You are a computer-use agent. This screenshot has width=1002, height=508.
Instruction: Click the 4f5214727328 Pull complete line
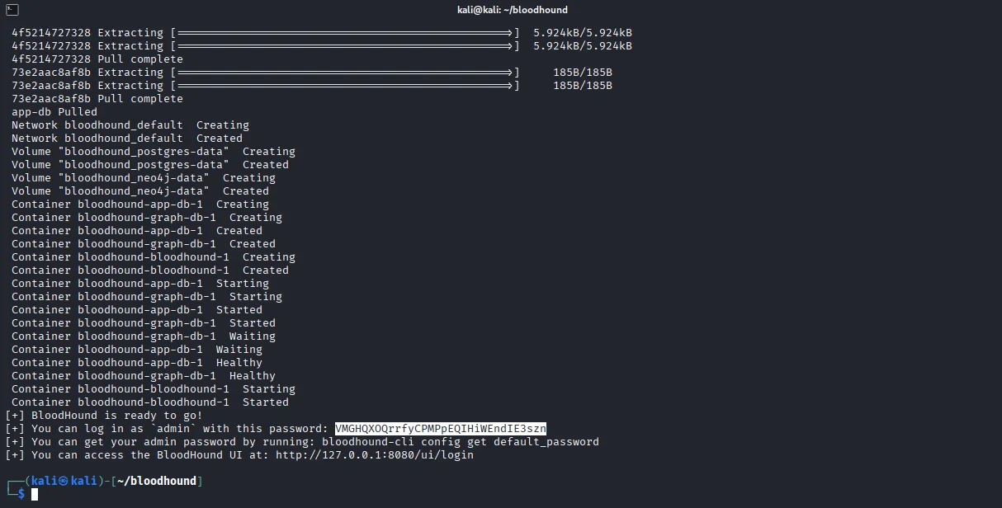(97, 59)
